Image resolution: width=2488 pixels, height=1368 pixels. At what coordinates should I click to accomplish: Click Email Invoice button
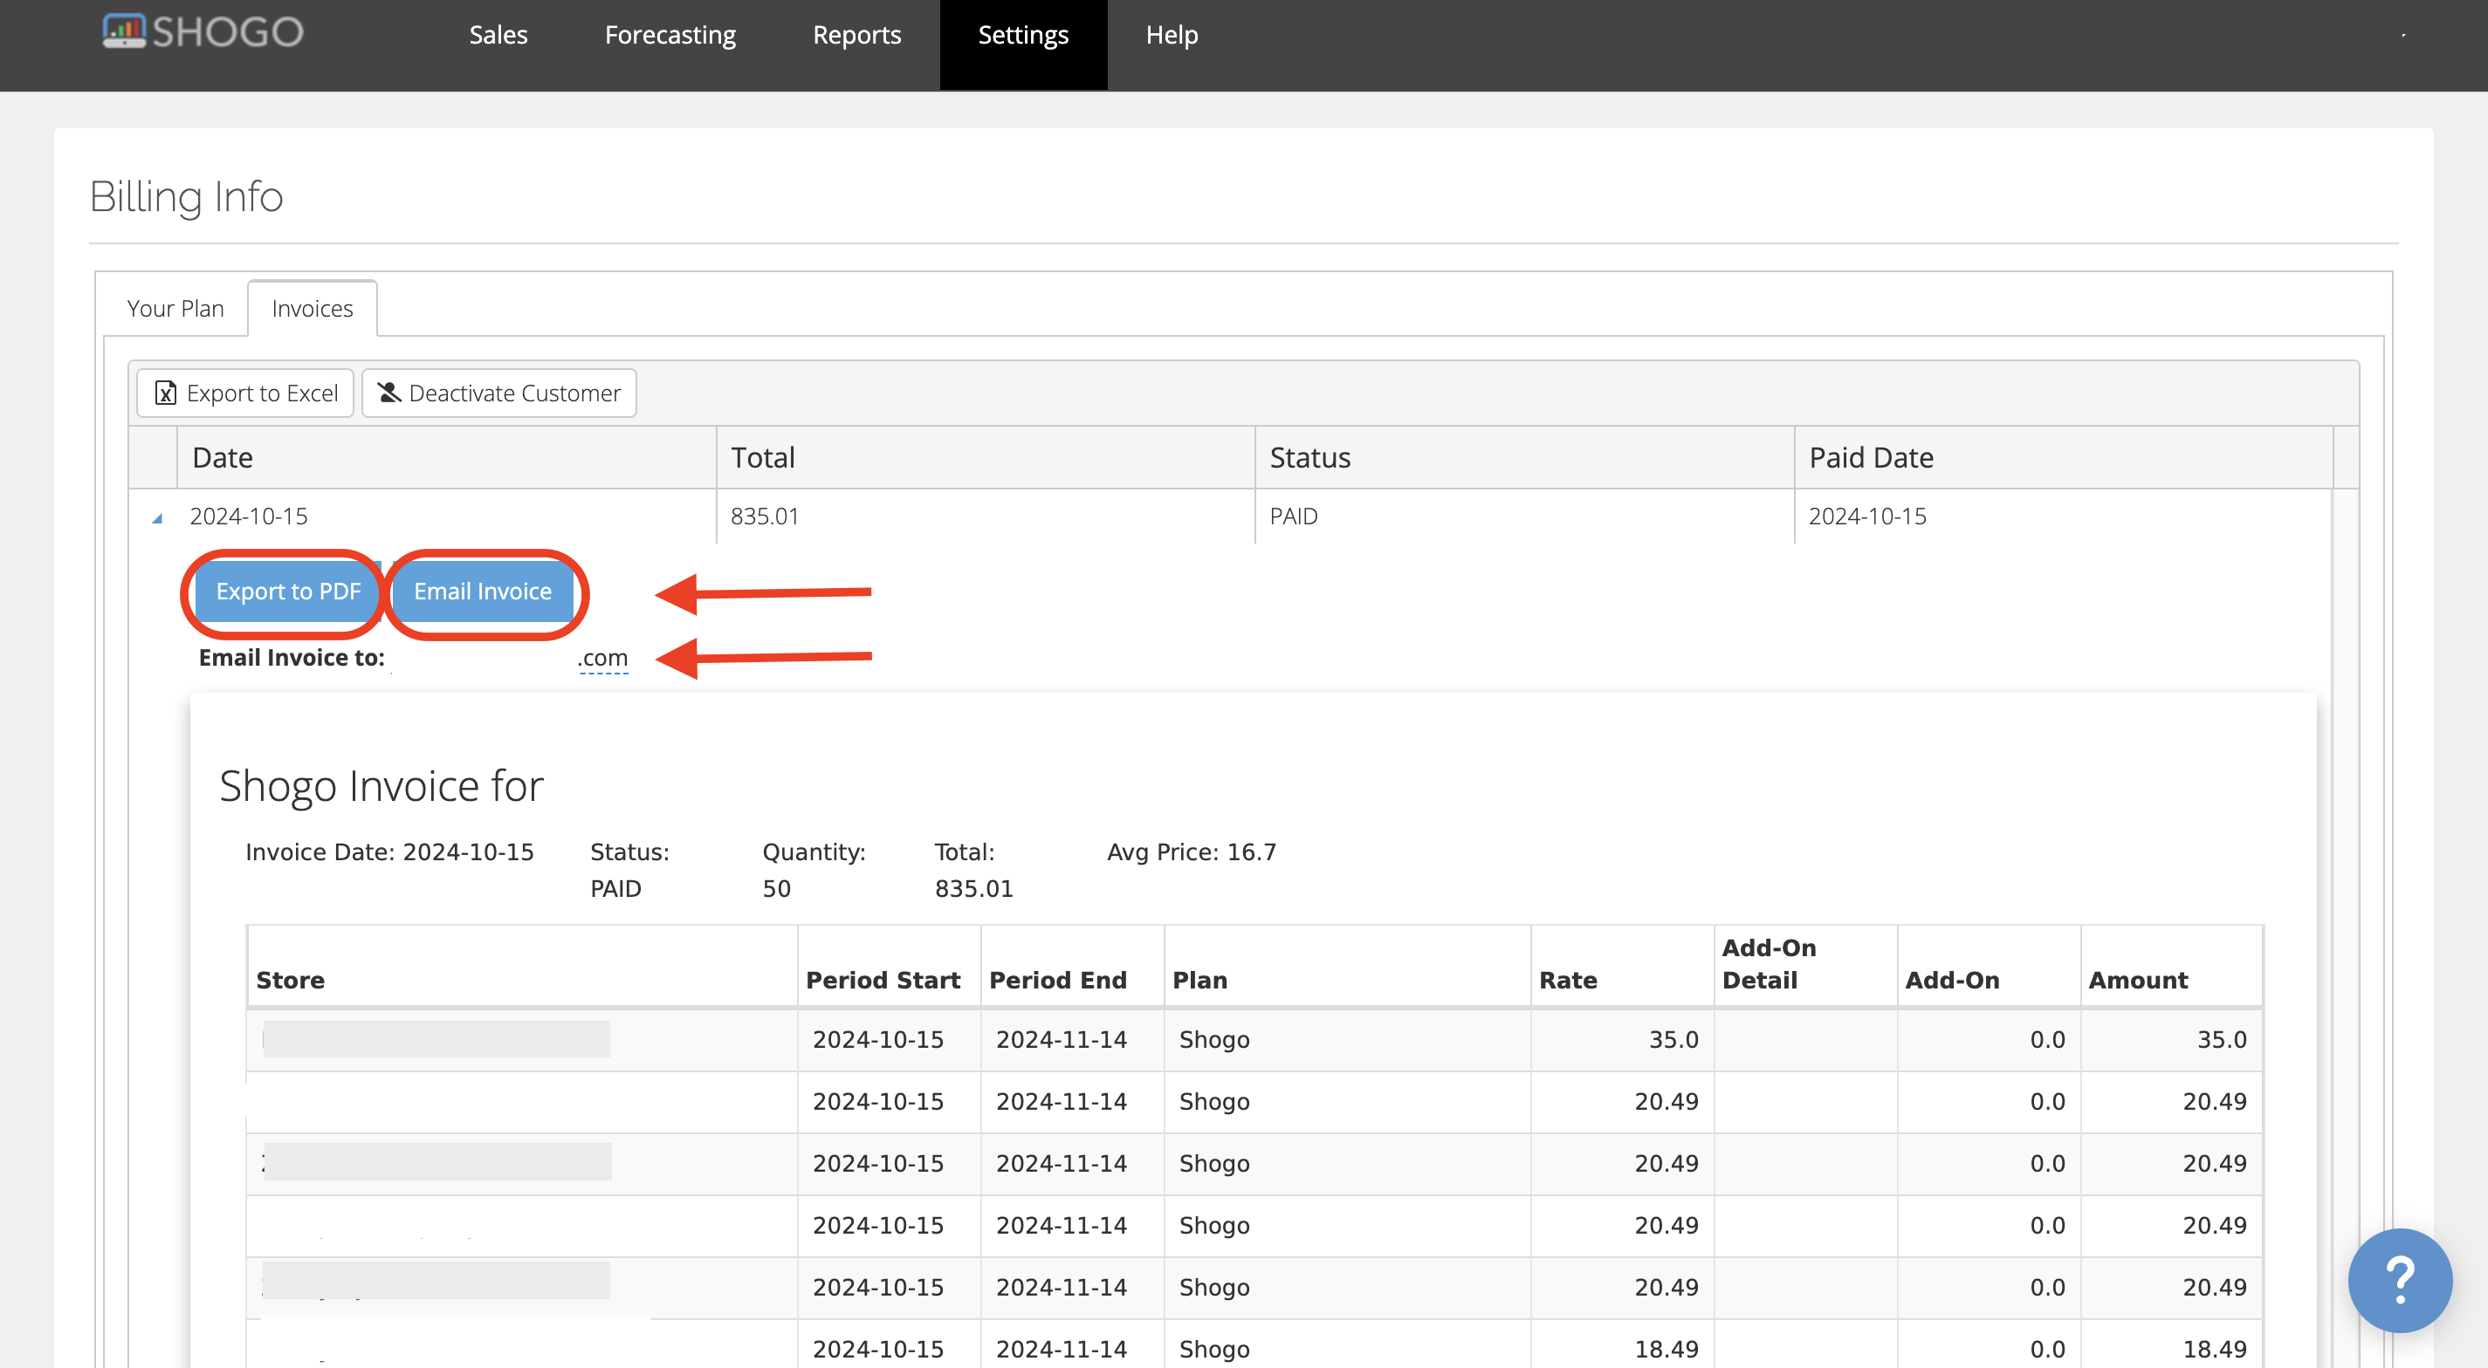click(483, 591)
